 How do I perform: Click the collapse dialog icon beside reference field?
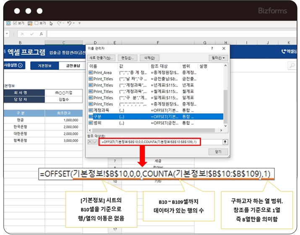(x=225, y=142)
